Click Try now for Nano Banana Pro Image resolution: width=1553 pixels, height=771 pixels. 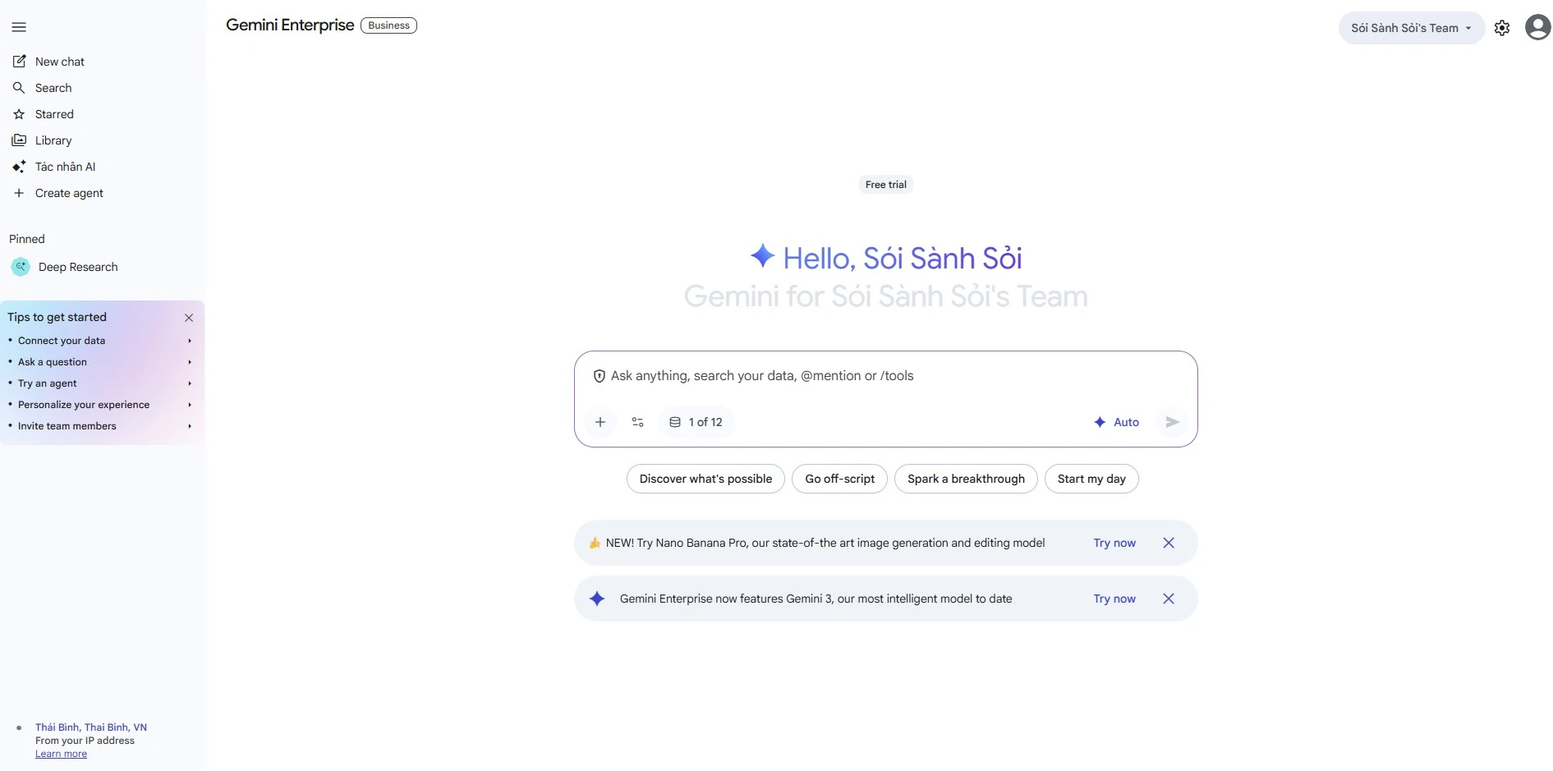pos(1114,543)
